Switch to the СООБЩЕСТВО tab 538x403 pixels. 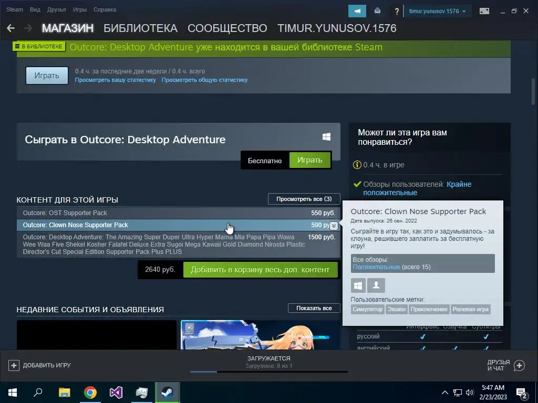pos(227,28)
